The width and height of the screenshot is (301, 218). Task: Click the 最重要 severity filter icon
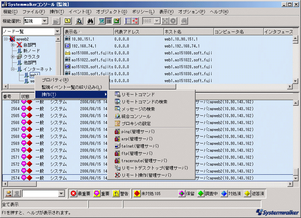73,194
